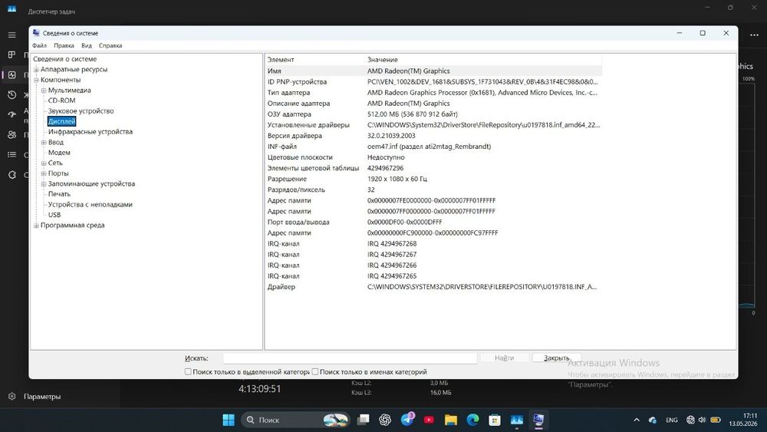Screen dimensions: 767x432
Task: Select the Сведения о системе root node
Action: pyautogui.click(x=65, y=59)
